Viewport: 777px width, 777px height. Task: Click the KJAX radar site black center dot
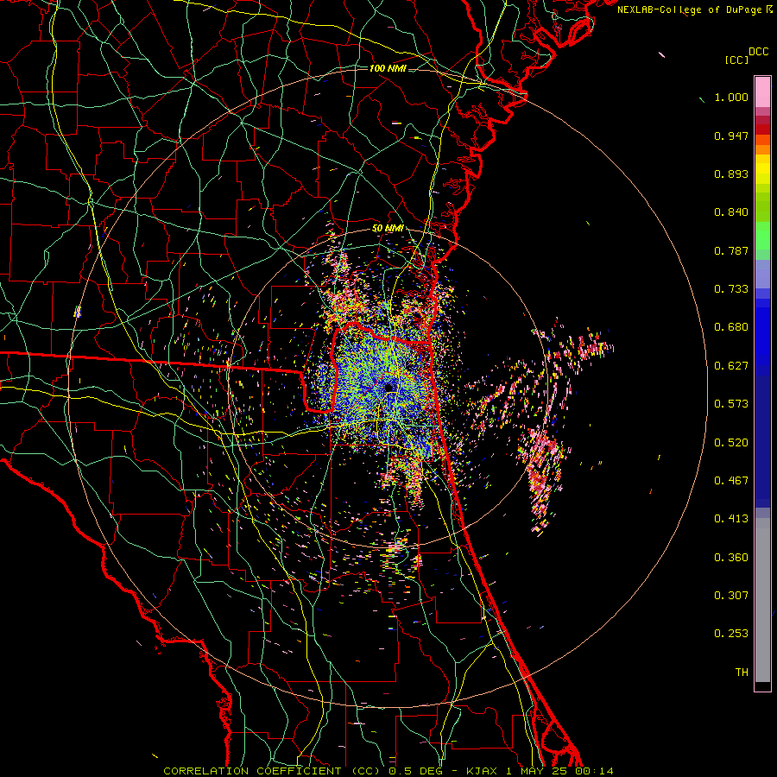coord(389,387)
